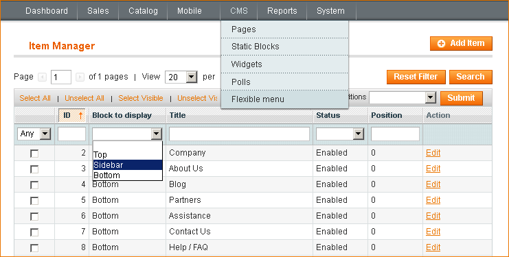Choose Sidebar in the block dropdown list

pyautogui.click(x=128, y=164)
